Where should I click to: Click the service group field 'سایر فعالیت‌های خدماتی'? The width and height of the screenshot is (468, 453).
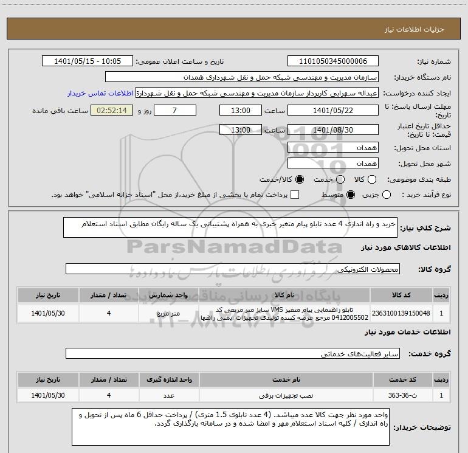pyautogui.click(x=233, y=353)
